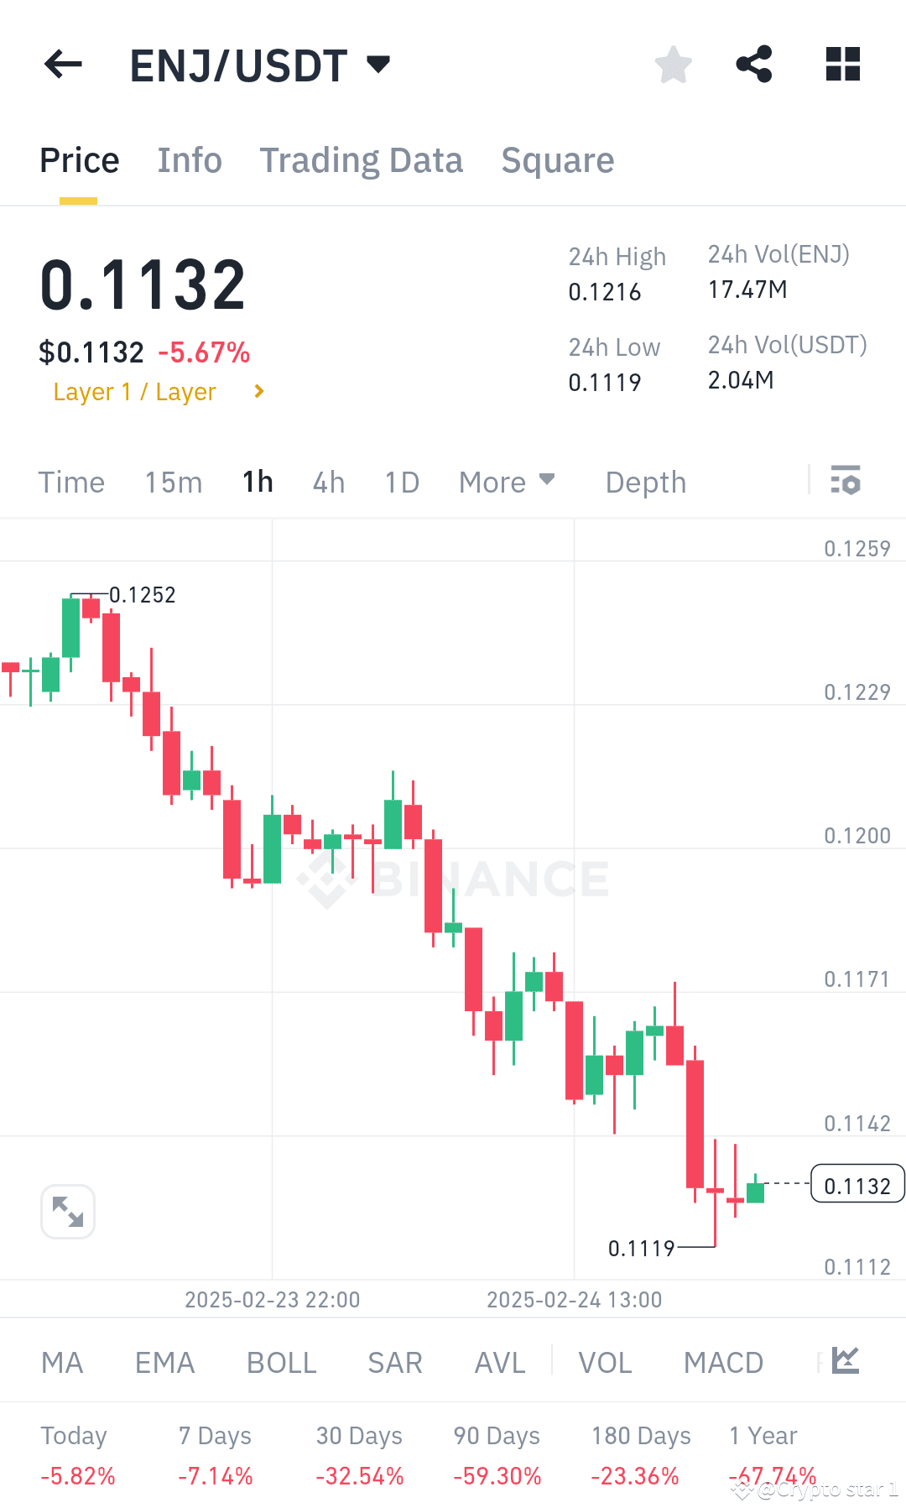Viewport: 906px width, 1508px height.
Task: Toggle the BOLL indicator on
Action: coord(281,1362)
